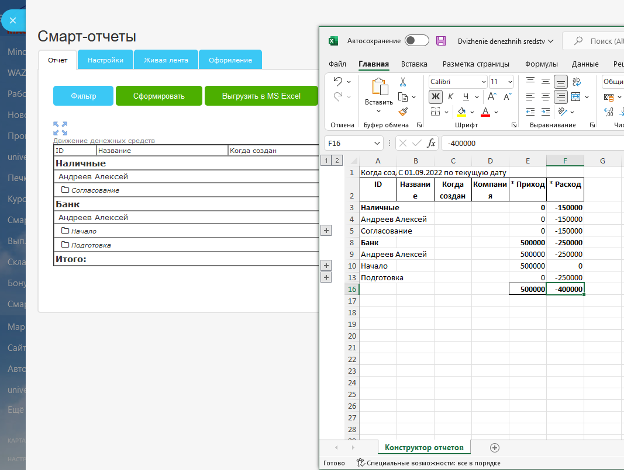Toggle bold formatting (Ж)

[436, 96]
